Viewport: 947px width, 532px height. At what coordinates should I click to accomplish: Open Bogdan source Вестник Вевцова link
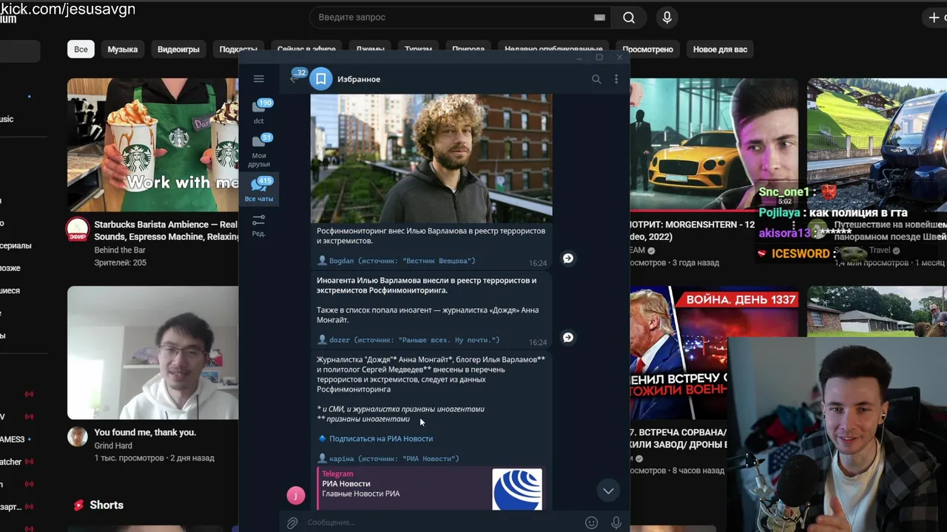coord(402,261)
